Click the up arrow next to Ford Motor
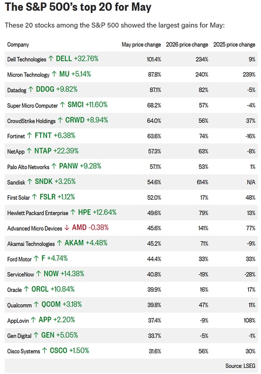The width and height of the screenshot is (261, 374). 36,258
